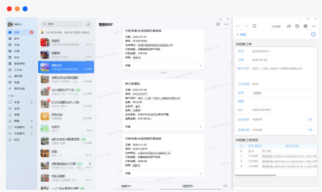Open the blue circled more-options menu
Screen dimensions: 322x192
(313, 34)
